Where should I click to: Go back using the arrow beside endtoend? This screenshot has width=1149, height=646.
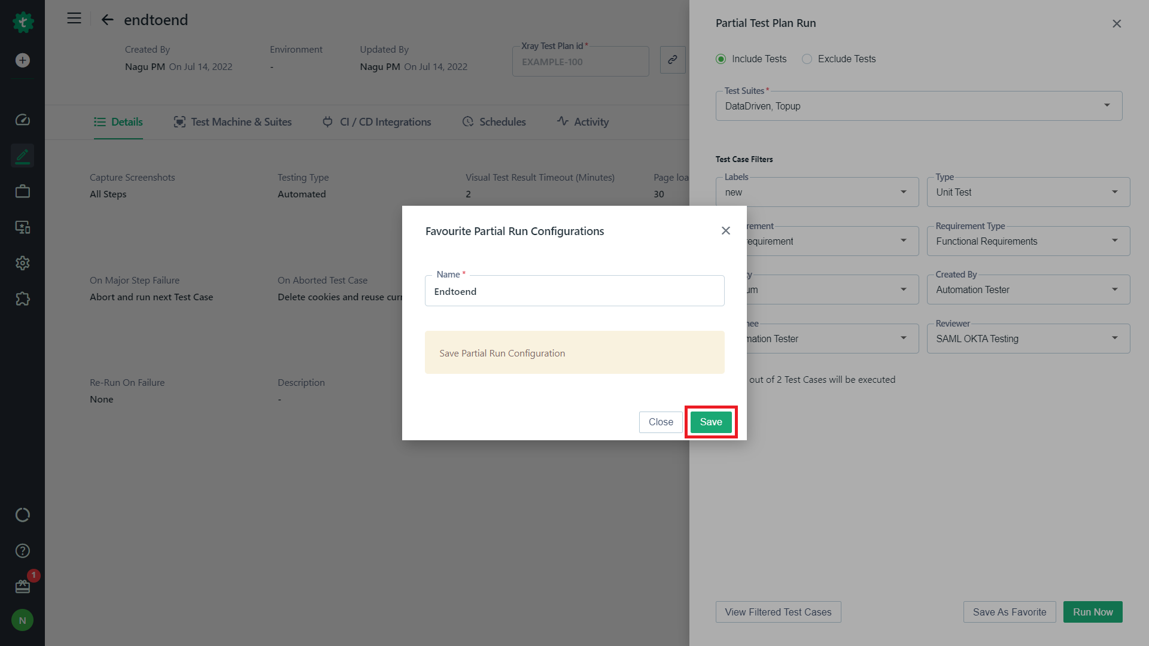[x=108, y=20]
